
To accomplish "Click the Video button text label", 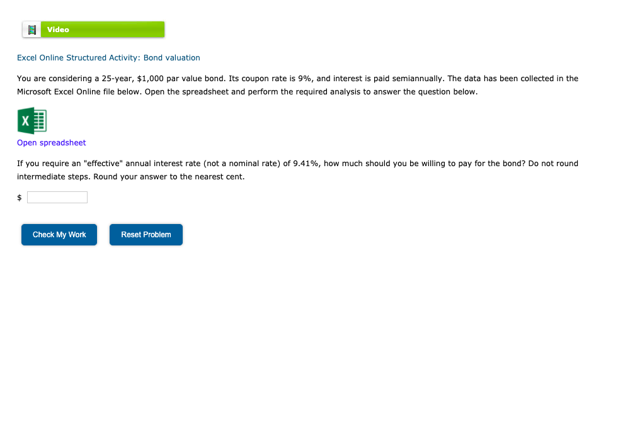I will click(x=58, y=29).
